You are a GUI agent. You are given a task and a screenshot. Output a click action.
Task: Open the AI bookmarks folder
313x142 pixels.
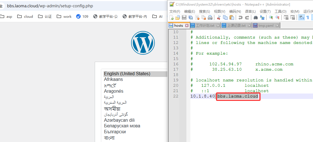click(157, 16)
